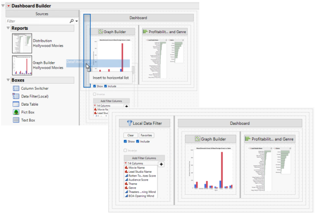This screenshot has height=214, width=316.
Task: Click the continuous icon beside Rotten To...toes Score
Action: click(x=127, y=175)
